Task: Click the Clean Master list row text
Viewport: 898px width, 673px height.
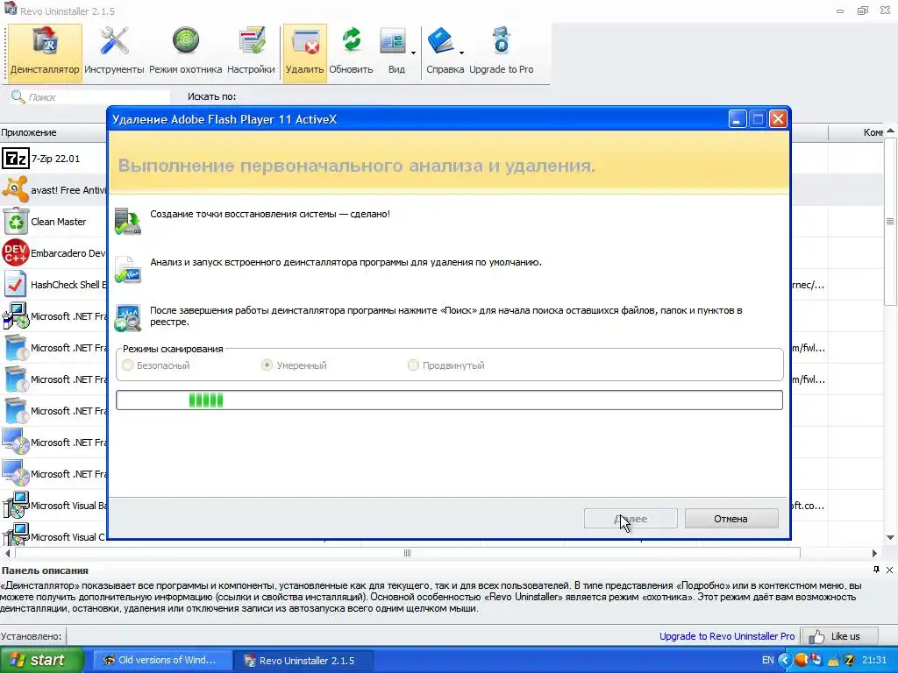Action: pyautogui.click(x=59, y=222)
